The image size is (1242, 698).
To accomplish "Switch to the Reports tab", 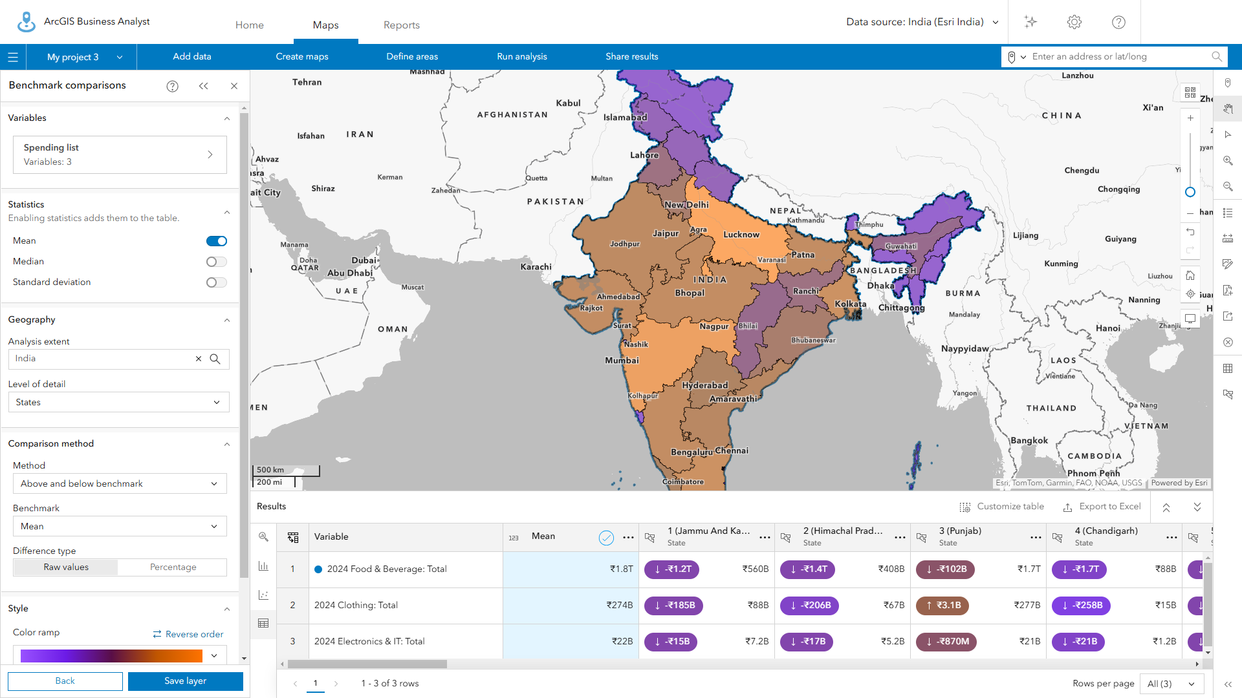I will 401,25.
